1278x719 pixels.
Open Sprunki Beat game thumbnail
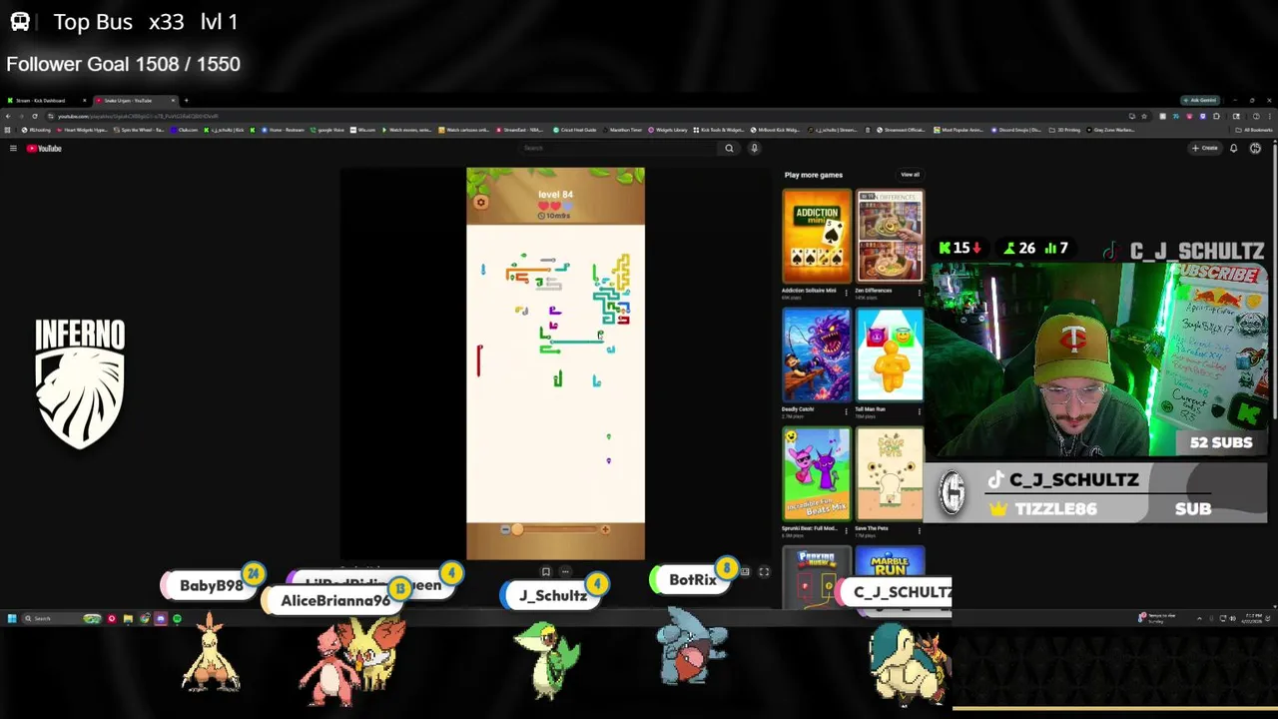[x=817, y=473]
